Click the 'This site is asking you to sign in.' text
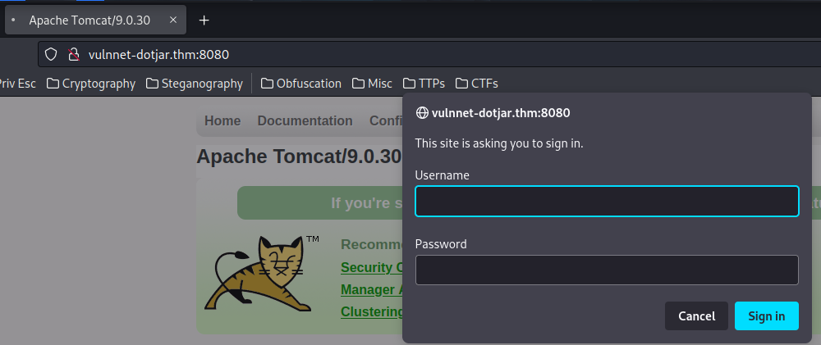Screen dimensions: 821x345 click(499, 143)
